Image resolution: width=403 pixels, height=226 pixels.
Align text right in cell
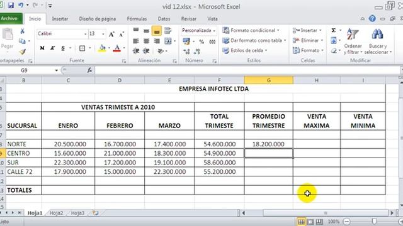pos(157,41)
